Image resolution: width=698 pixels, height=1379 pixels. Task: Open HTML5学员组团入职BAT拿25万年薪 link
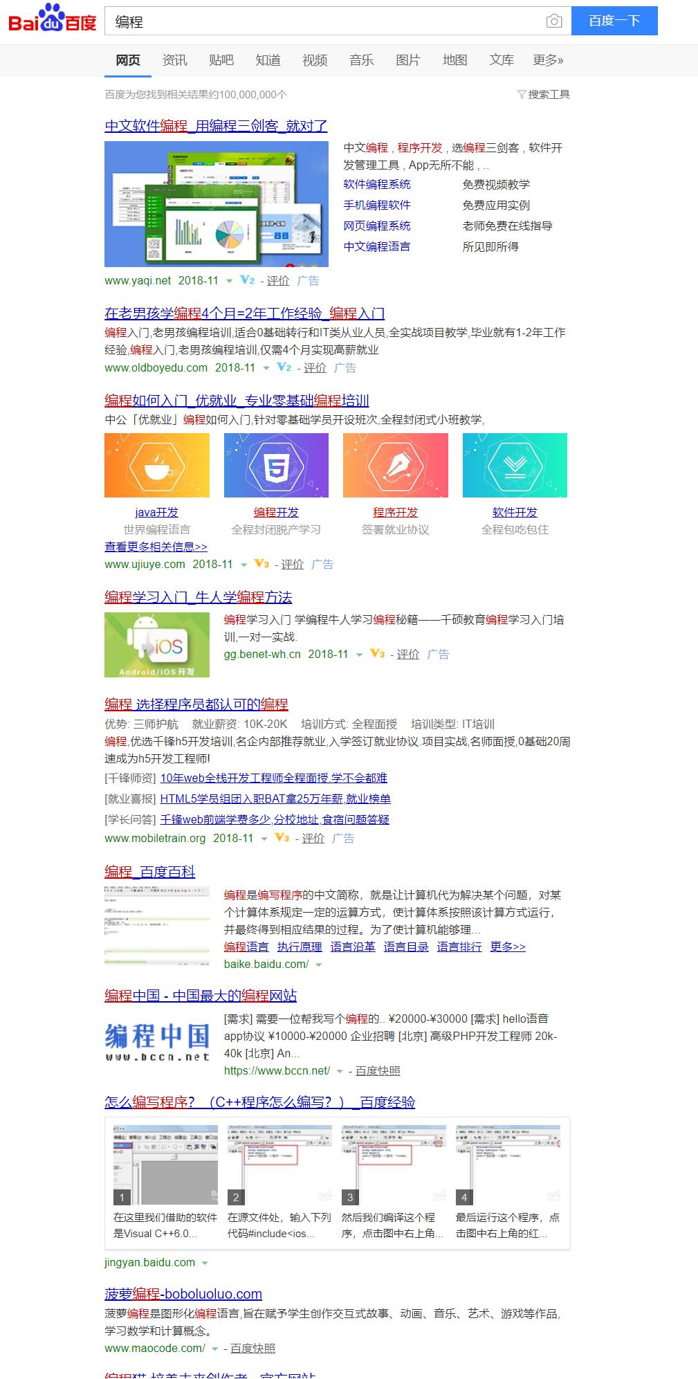(275, 798)
